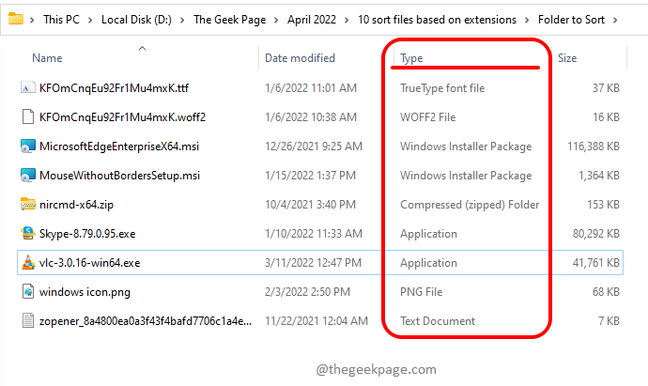648x386 pixels.
Task: Sort files by the Name column
Action: [47, 58]
